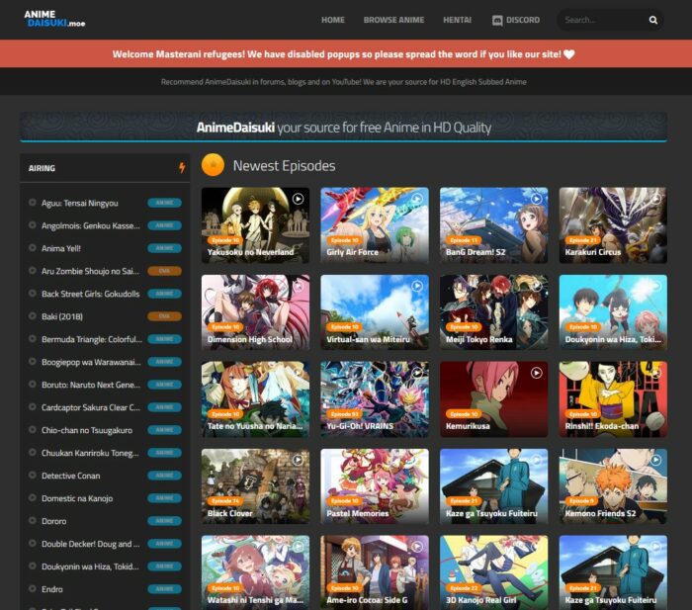Click the heart icon in welcome banner
Viewport: 692px width, 610px height.
569,54
